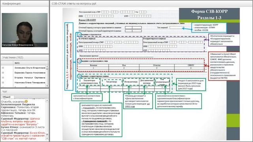Click the Чат panel header
The width and height of the screenshot is (253, 142).
(x=25, y=92)
